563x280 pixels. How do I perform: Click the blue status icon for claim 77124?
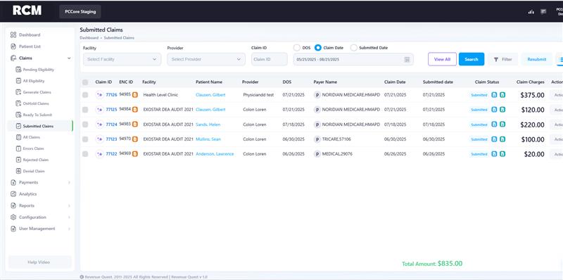(x=495, y=125)
